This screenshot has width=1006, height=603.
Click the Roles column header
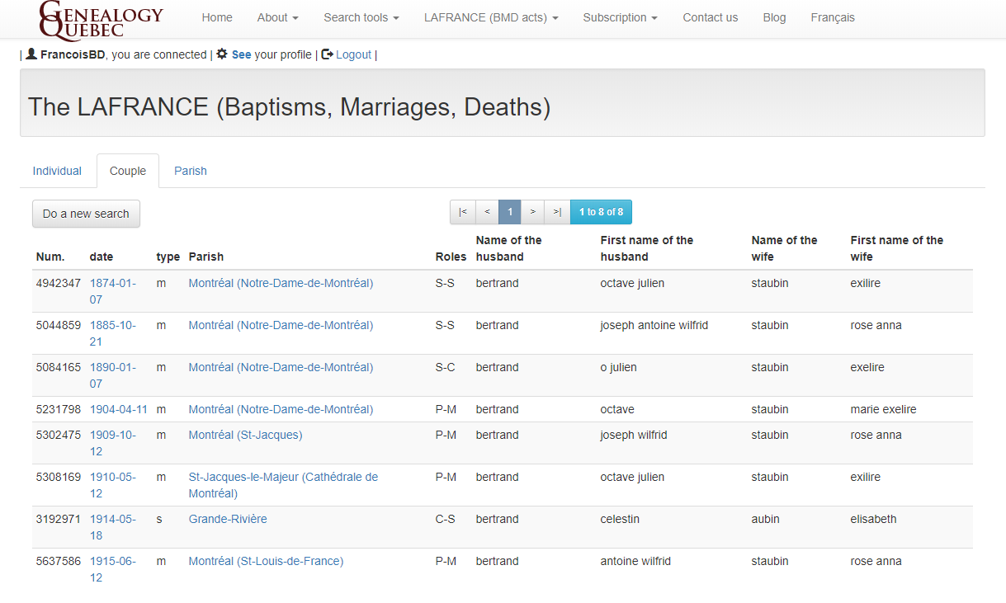[451, 257]
